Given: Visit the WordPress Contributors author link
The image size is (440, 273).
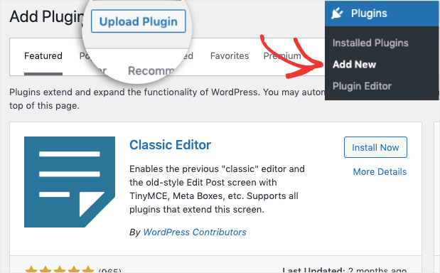Looking at the screenshot, I should click(195, 232).
